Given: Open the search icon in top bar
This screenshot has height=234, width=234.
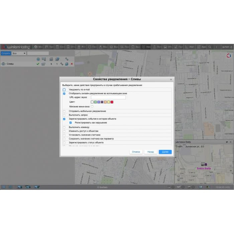Looking at the screenshot, I should [x=210, y=47].
